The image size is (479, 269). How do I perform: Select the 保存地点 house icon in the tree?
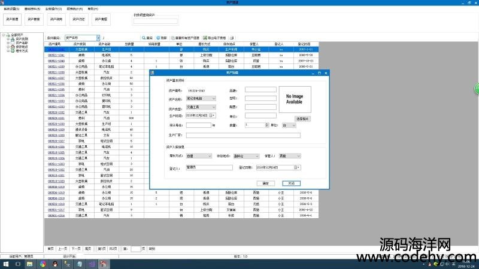(x=13, y=47)
